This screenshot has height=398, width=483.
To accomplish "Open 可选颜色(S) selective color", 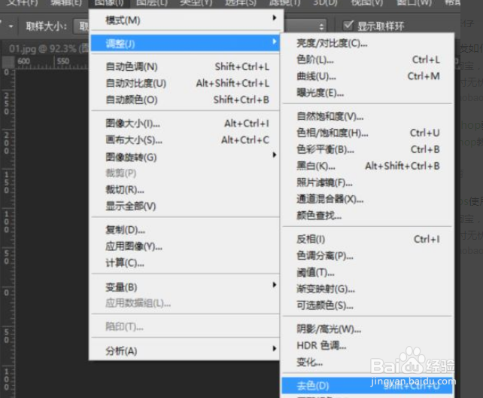I will point(368,305).
